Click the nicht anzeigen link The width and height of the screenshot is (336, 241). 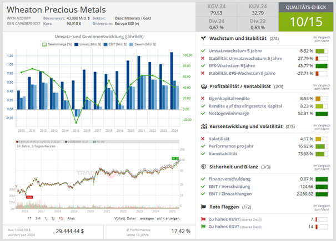[x=168, y=218]
